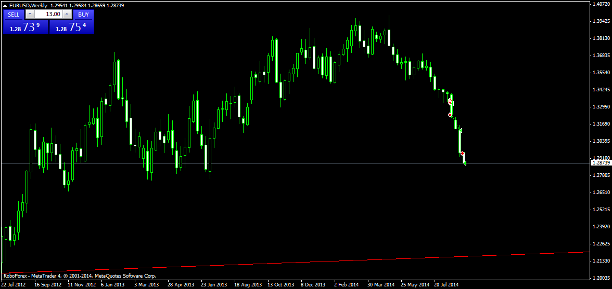Increase trade volume with the up arrow

[68, 15]
